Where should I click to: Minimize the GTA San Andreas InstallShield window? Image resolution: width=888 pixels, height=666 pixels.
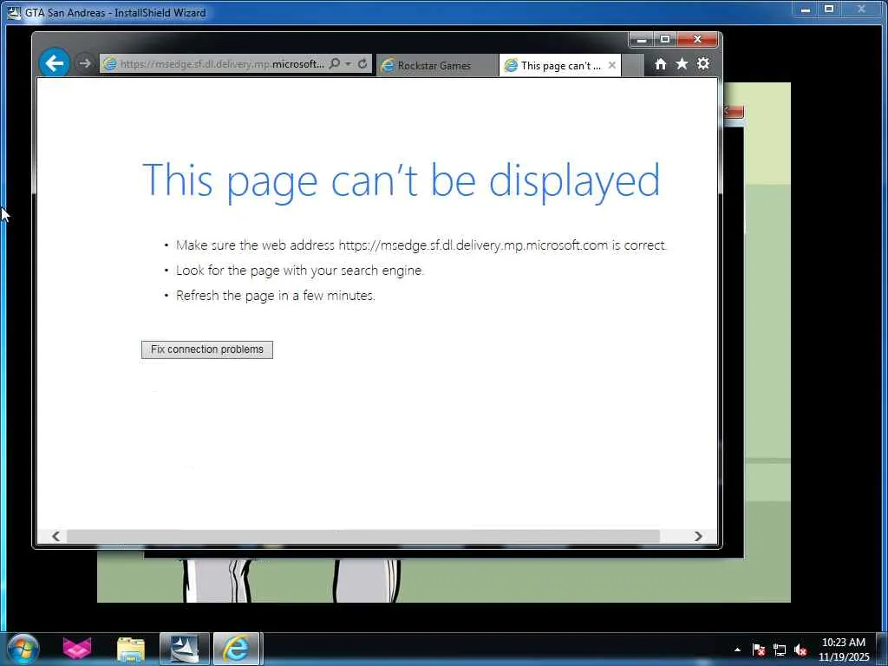805,9
